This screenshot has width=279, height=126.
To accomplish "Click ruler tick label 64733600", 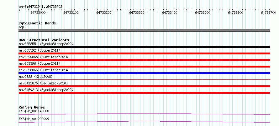I will click(236, 13).
